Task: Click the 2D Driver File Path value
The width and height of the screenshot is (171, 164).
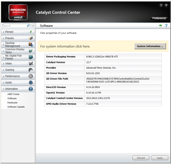Action: [118, 80]
